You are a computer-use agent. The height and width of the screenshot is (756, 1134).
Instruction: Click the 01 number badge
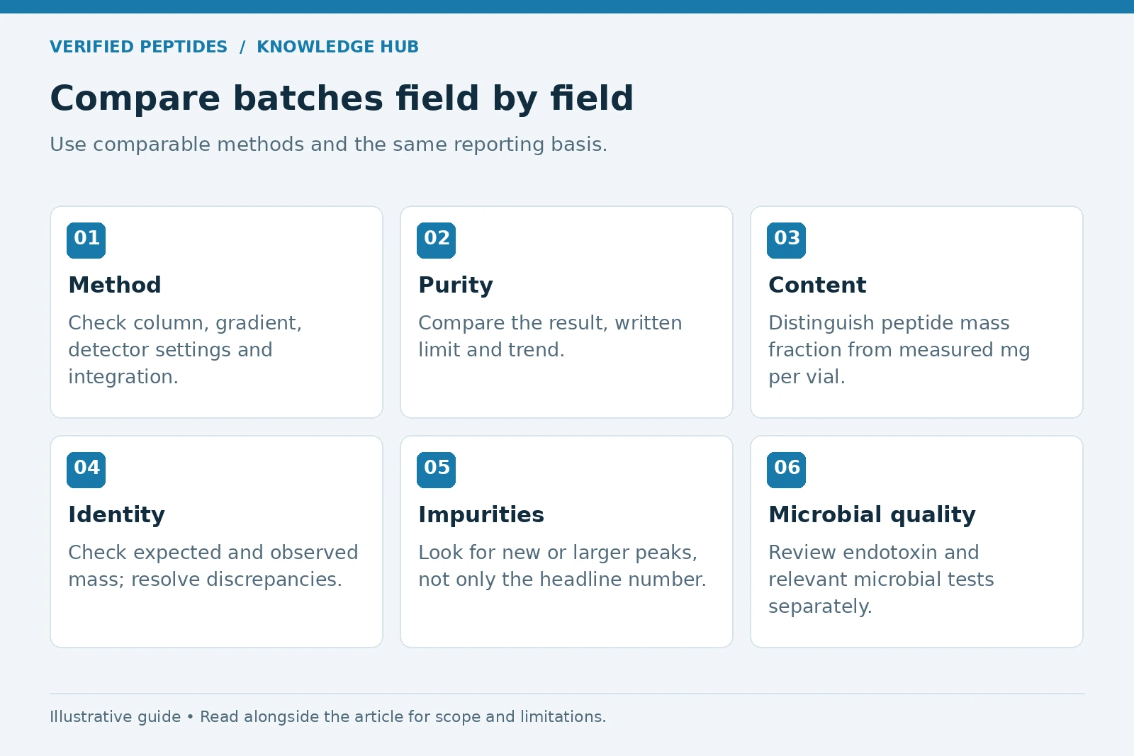(x=86, y=240)
